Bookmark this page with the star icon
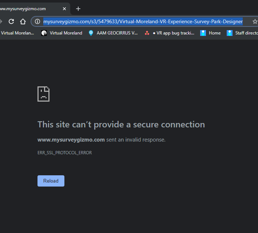The image size is (258, 233). [255, 21]
